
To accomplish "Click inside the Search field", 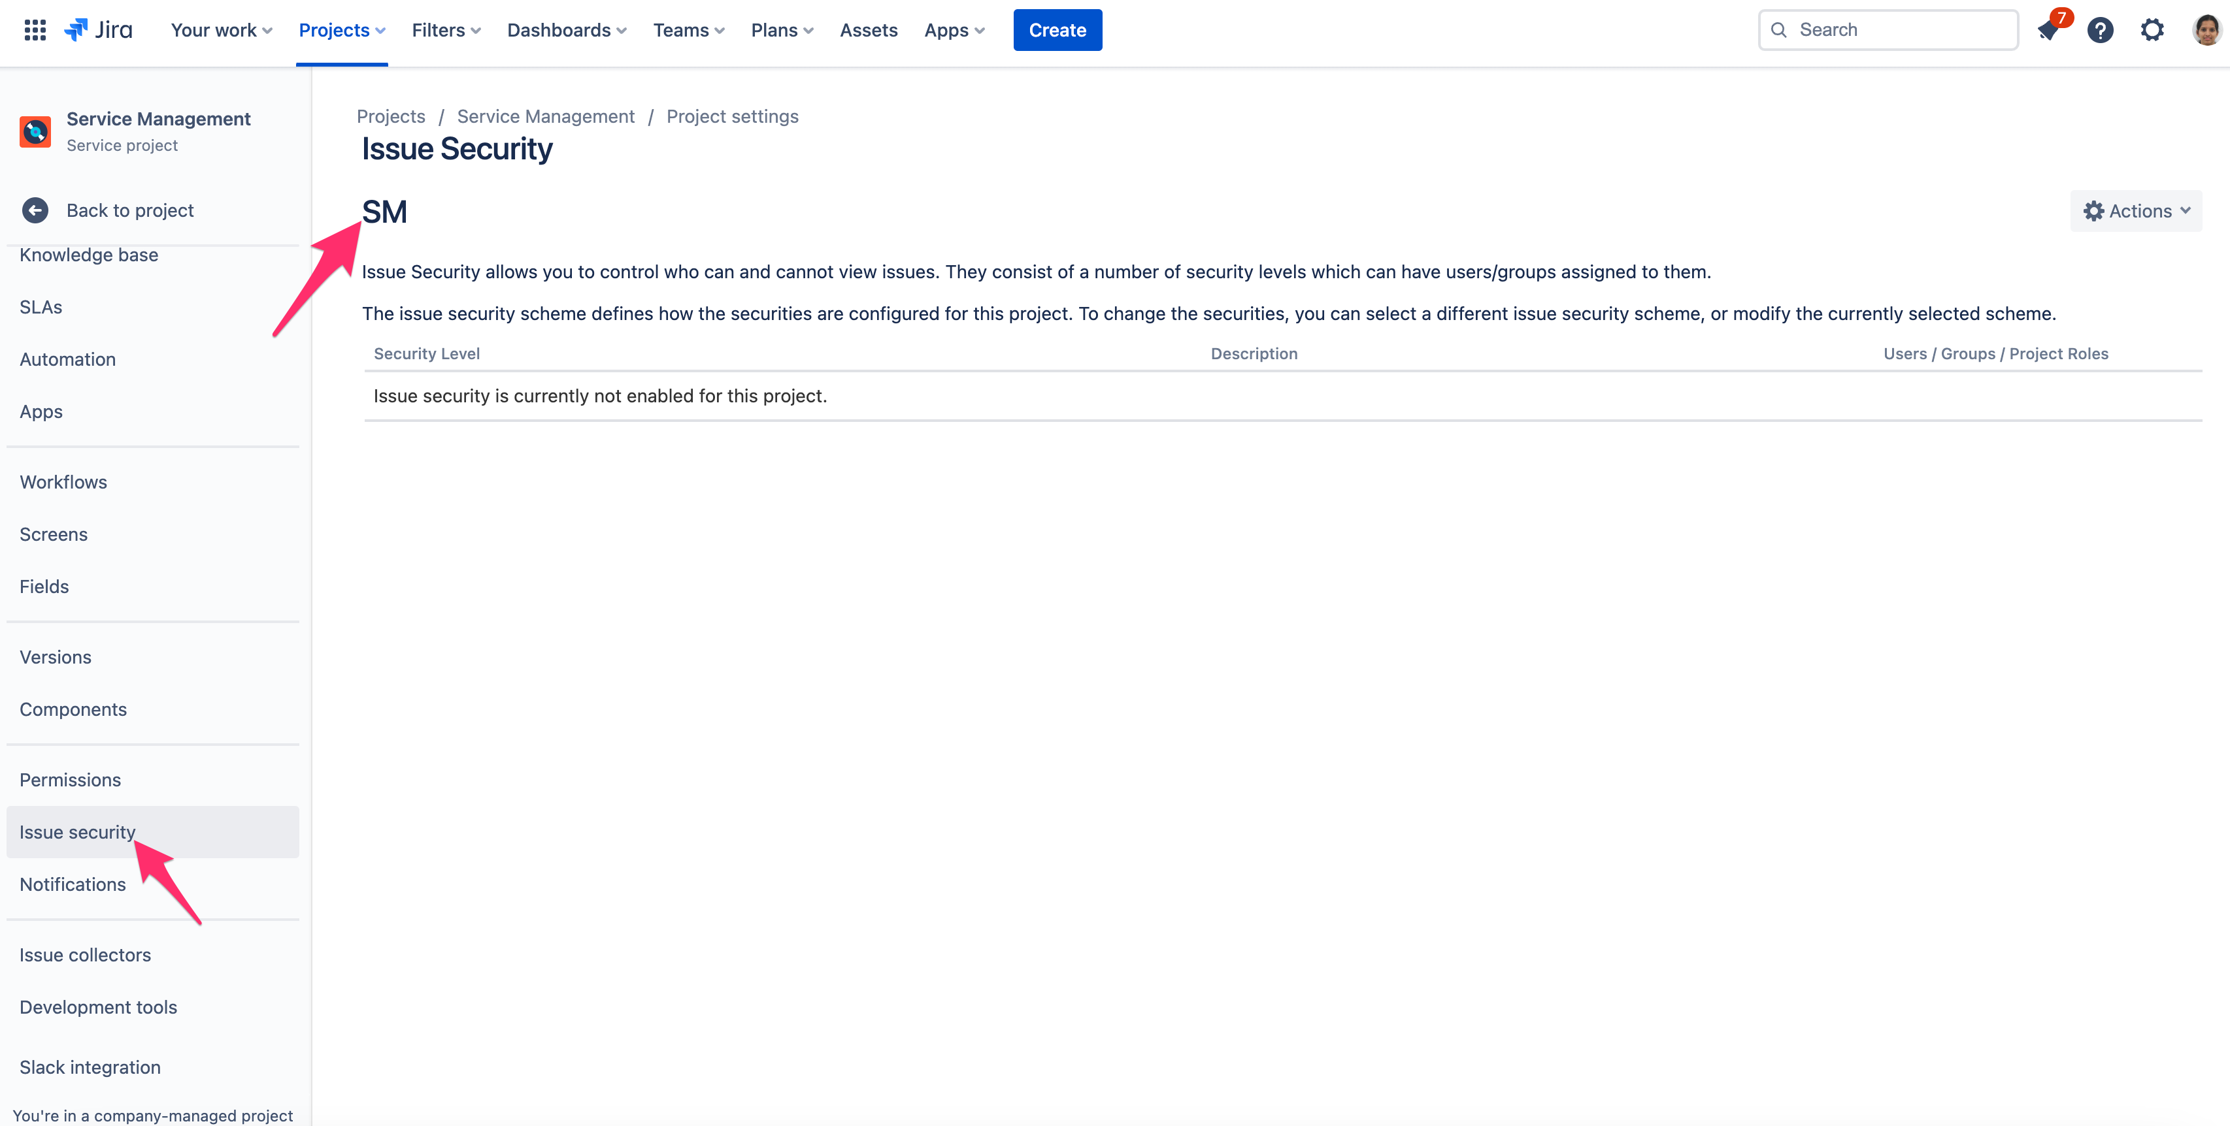I will click(x=1900, y=30).
